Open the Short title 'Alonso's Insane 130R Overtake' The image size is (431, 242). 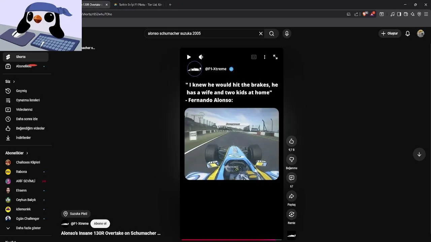click(110, 233)
